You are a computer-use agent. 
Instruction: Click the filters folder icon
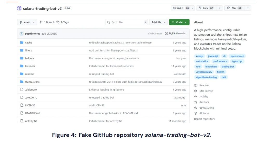[x=22, y=50]
